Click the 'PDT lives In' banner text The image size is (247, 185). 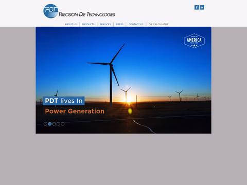pos(64,101)
